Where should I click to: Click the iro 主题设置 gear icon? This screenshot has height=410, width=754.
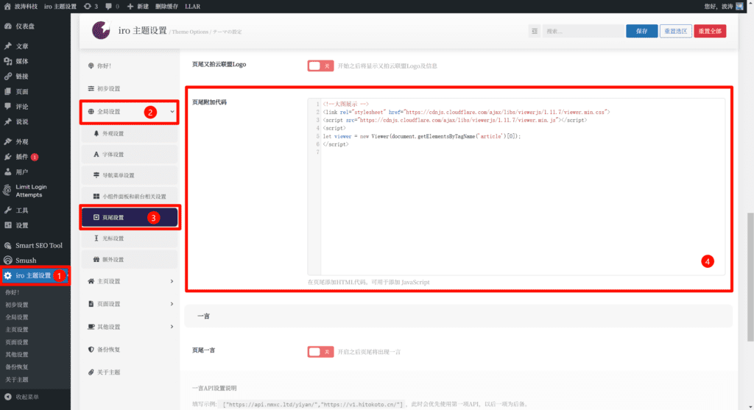[7, 275]
